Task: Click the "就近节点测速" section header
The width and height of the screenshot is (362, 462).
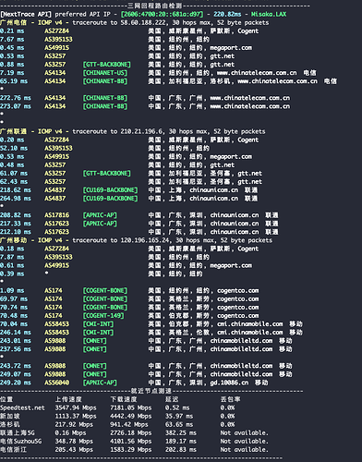Action: tap(151, 391)
